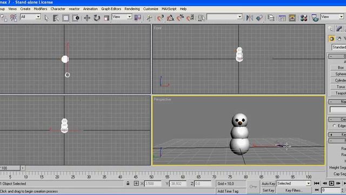Open the Graph Editors menu

pos(111,9)
